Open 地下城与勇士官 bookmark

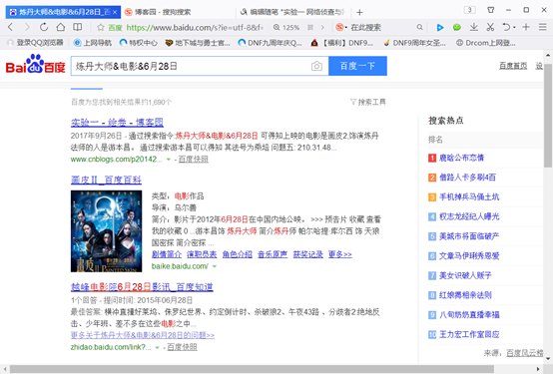198,43
